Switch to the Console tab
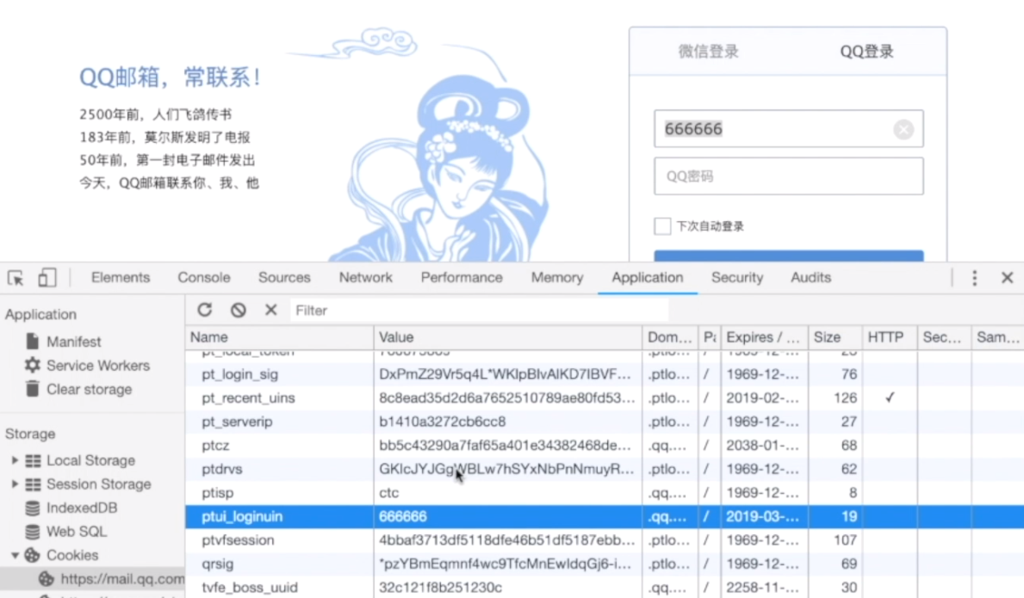This screenshot has height=598, width=1024. point(204,278)
